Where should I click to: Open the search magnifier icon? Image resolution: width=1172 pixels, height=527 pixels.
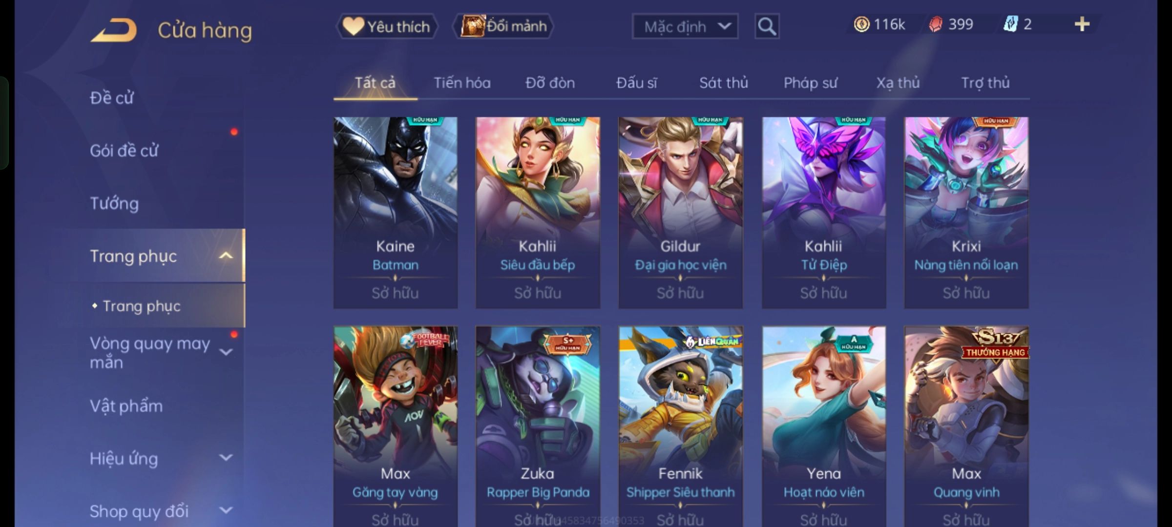[767, 26]
